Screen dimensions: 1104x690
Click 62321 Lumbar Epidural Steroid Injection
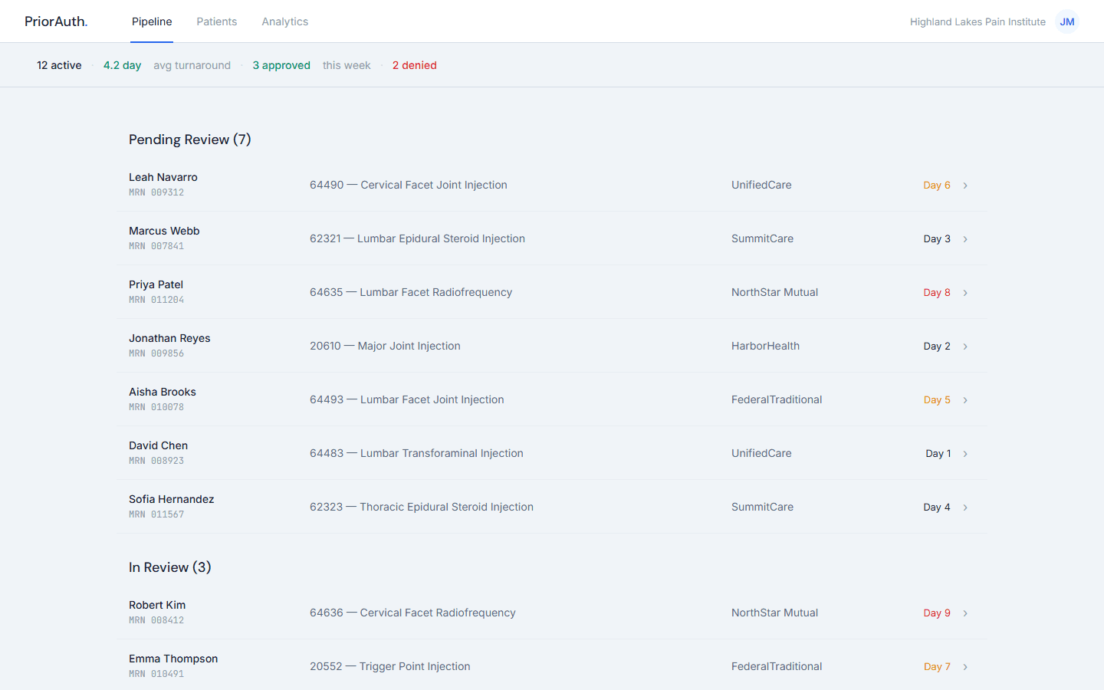(417, 238)
